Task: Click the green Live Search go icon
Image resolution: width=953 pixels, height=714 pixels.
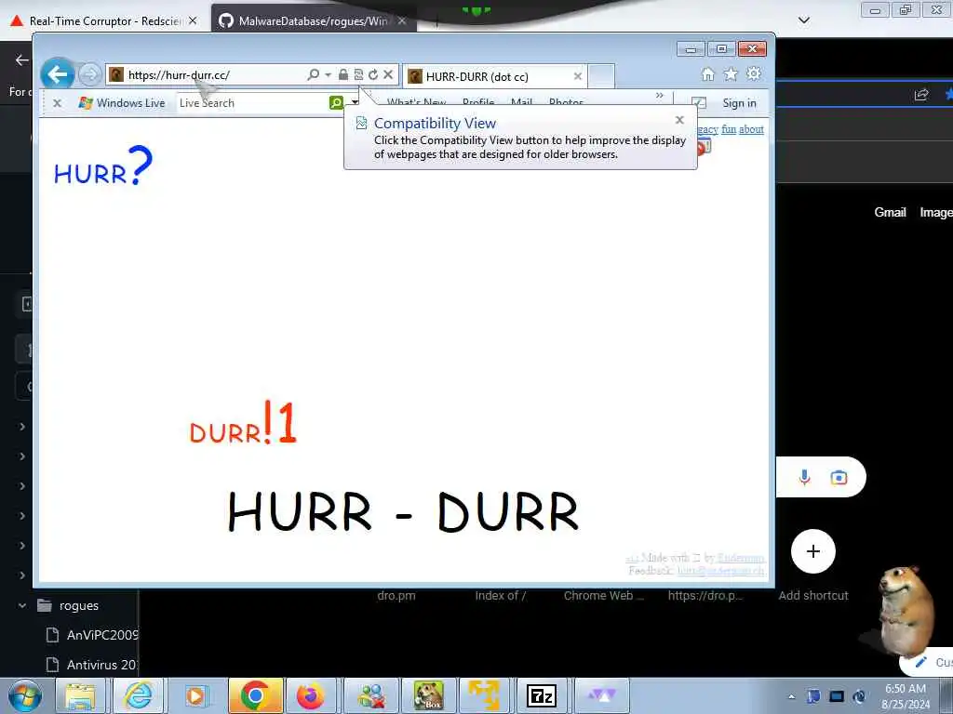Action: (x=336, y=102)
